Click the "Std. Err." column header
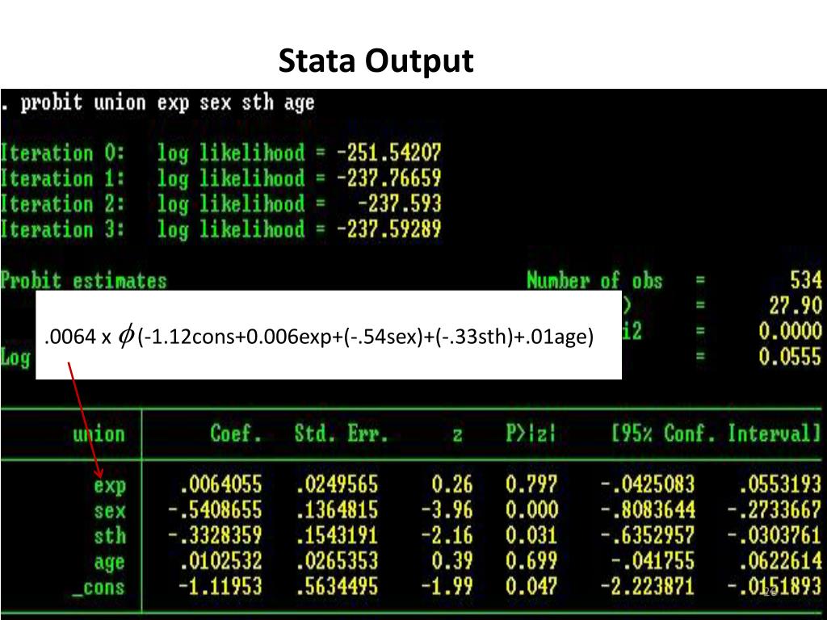Image resolution: width=827 pixels, height=620 pixels. pos(342,434)
